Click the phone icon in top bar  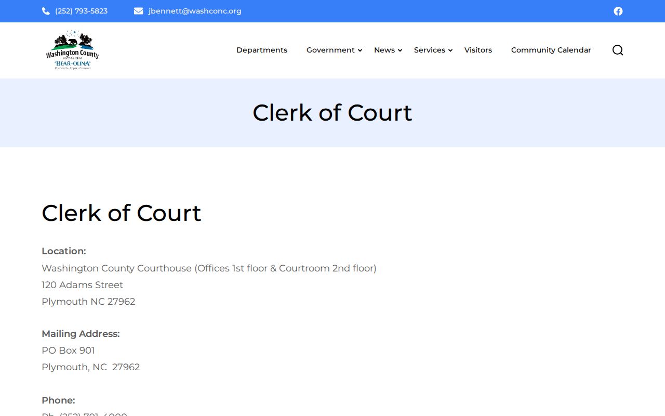tap(46, 11)
